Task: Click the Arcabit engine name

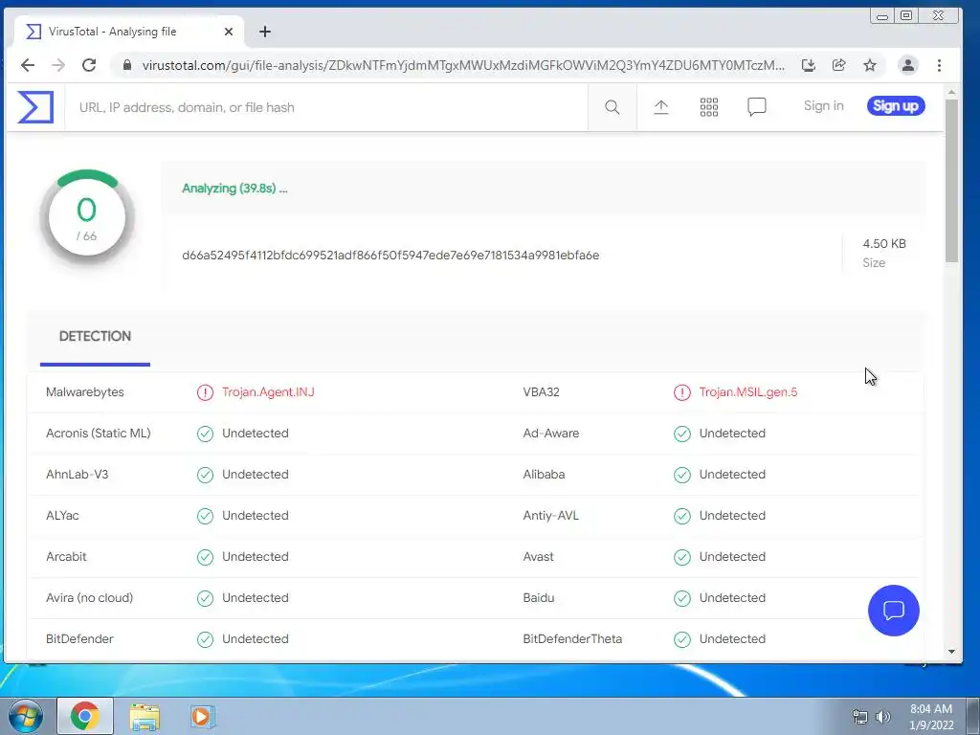Action: [66, 556]
